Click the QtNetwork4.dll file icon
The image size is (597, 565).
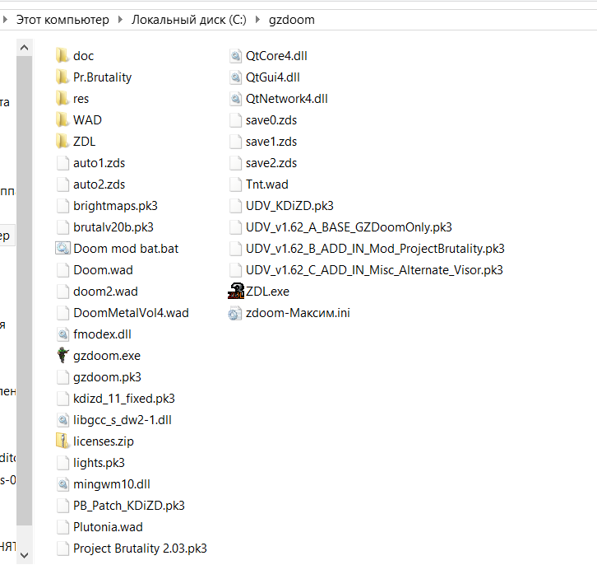pyautogui.click(x=236, y=98)
